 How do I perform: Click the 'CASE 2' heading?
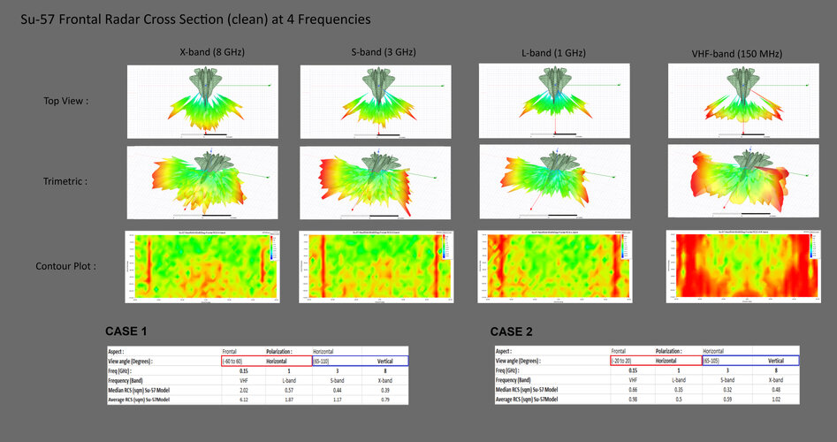pyautogui.click(x=512, y=332)
